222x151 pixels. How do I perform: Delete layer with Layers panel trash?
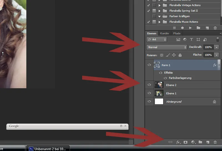tap(215, 142)
